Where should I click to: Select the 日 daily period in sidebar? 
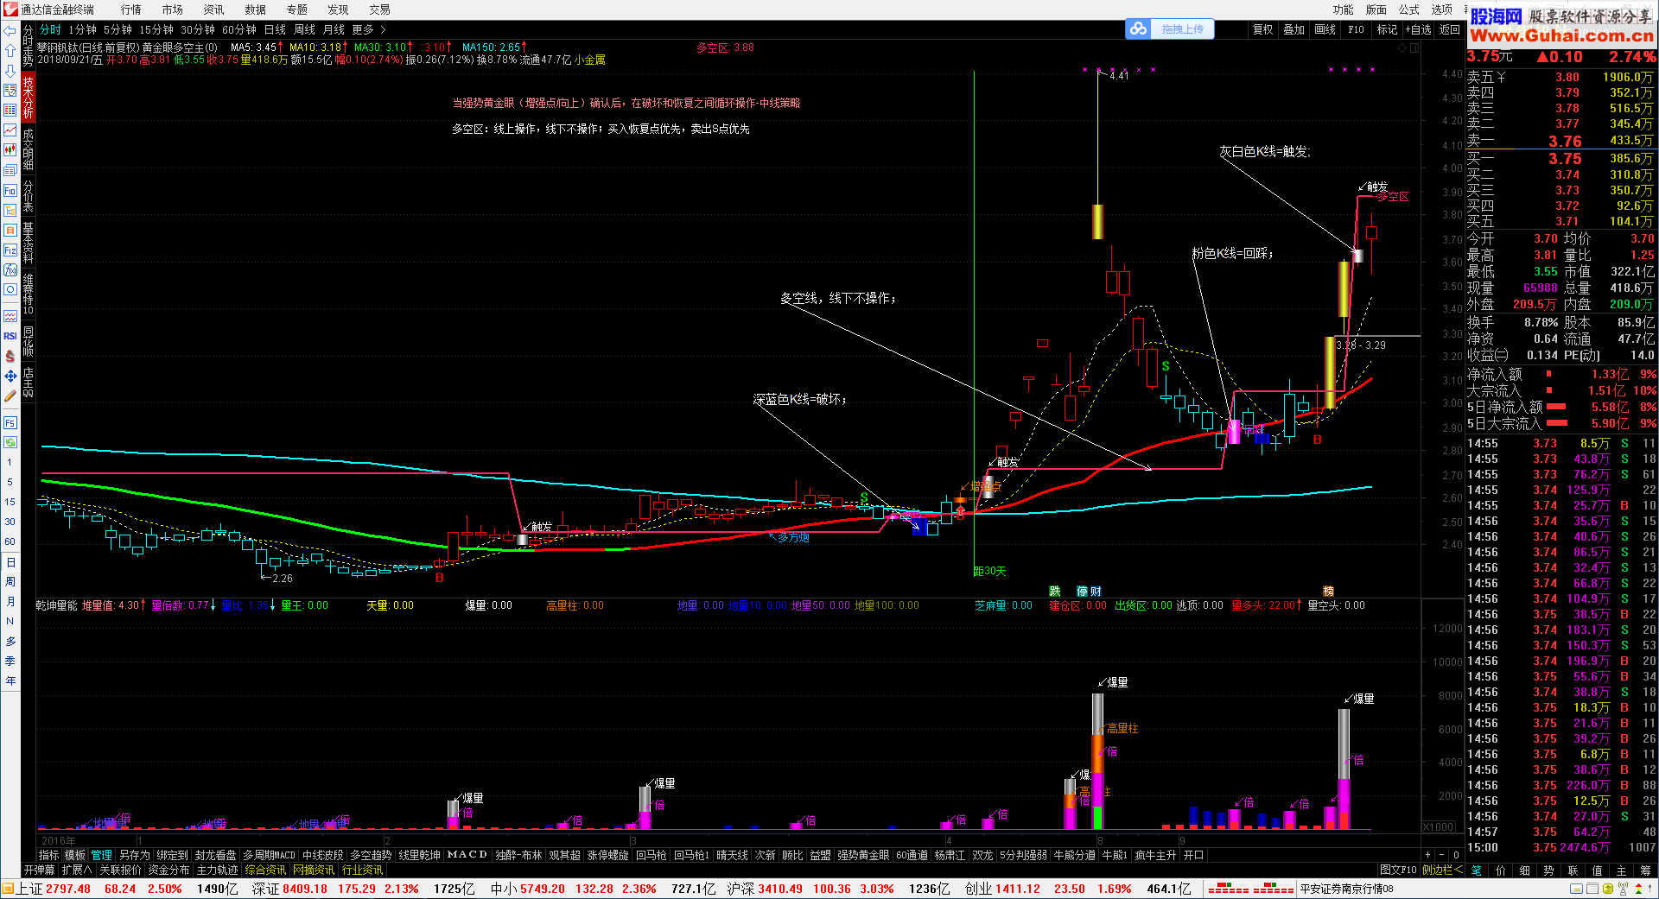click(x=10, y=562)
